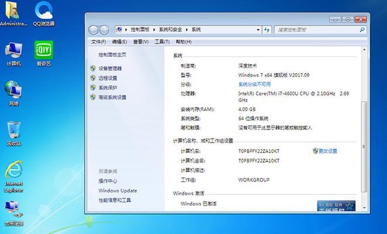Click the scrollbar down arrow

pyautogui.click(x=364, y=208)
